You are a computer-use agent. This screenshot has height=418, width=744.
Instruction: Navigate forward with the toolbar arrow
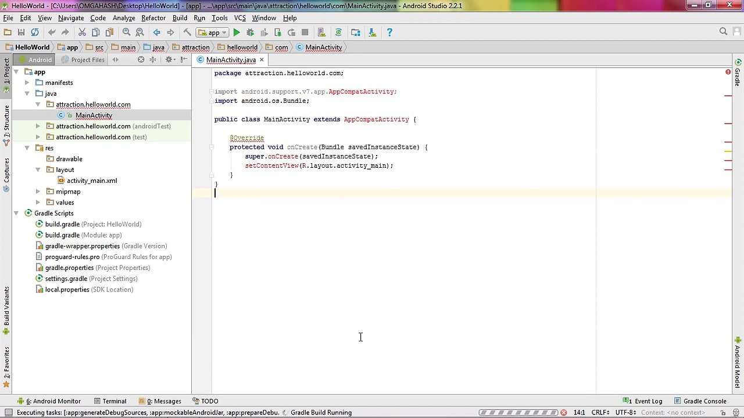coord(170,33)
